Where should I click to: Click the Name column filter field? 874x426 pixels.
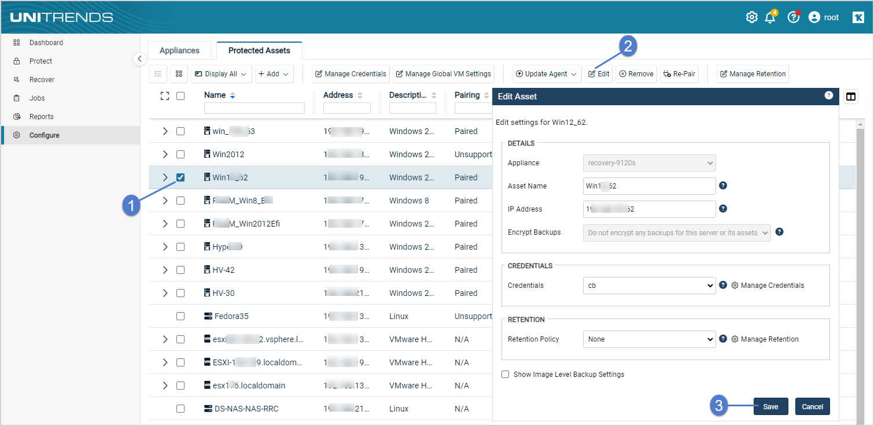[255, 108]
